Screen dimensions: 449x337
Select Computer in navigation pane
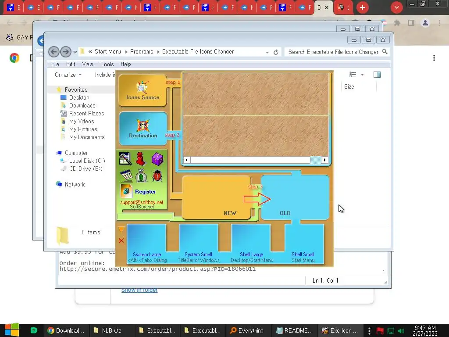[76, 153]
